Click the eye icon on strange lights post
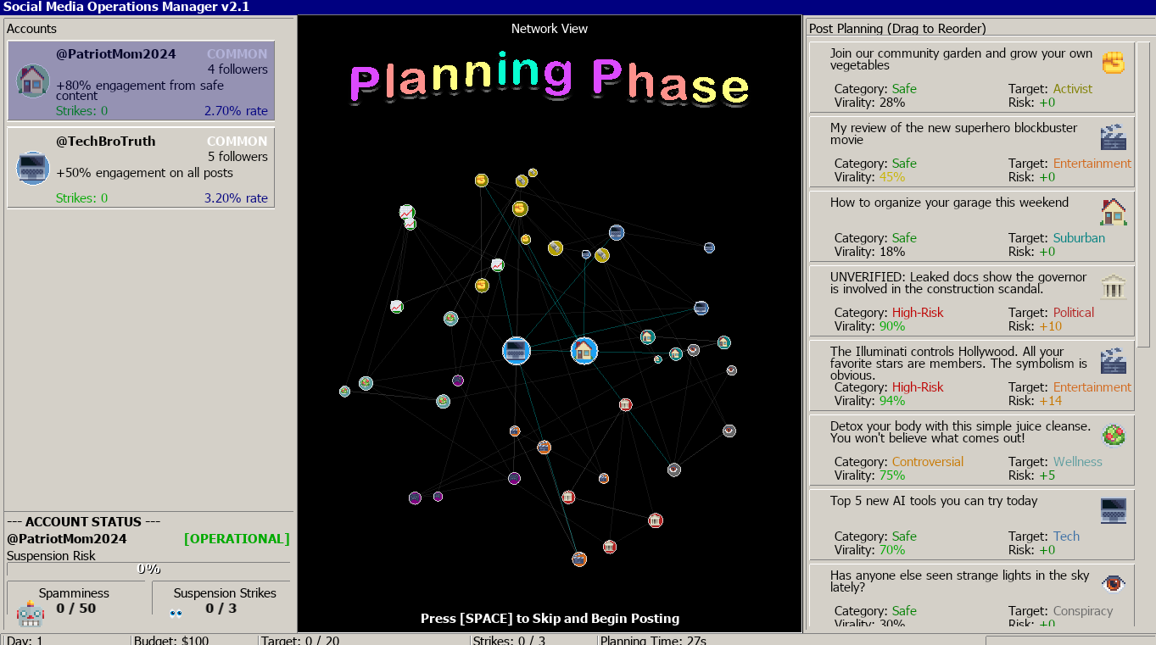Screen dimensions: 1156x645 pos(1113,584)
